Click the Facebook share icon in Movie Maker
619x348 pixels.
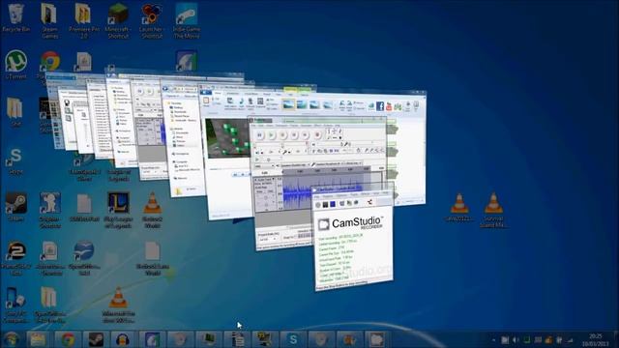pos(380,106)
